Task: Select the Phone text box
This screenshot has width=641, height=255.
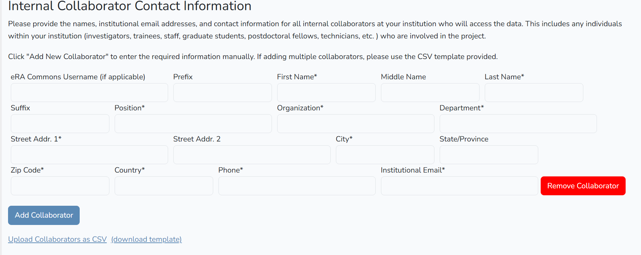Action: (297, 186)
